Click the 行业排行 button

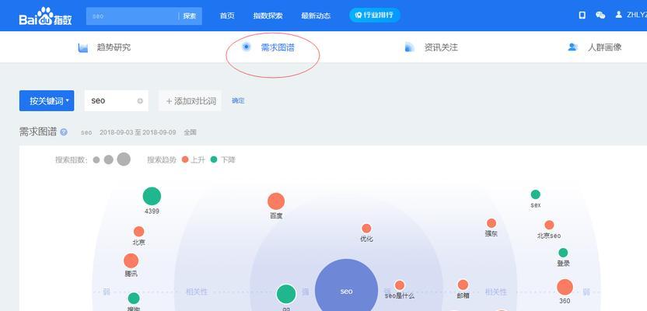pyautogui.click(x=375, y=16)
